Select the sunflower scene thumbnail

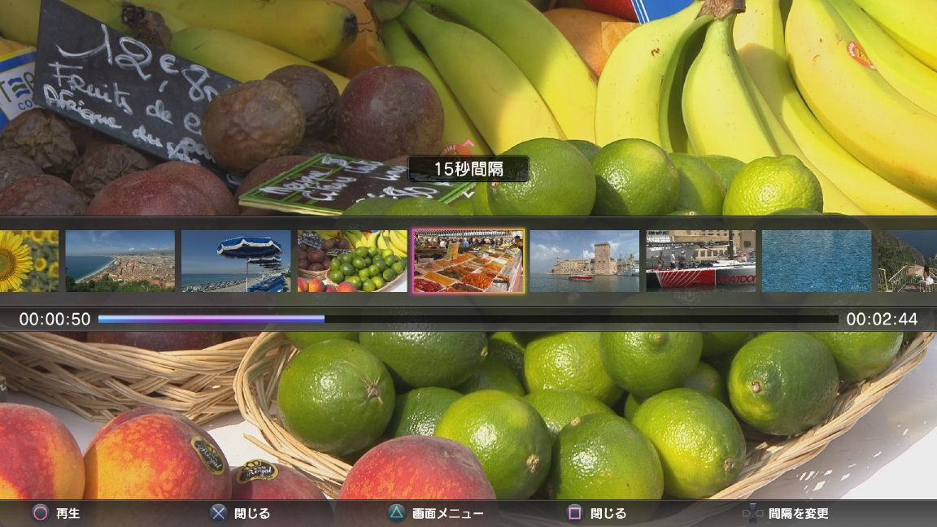tap(29, 261)
